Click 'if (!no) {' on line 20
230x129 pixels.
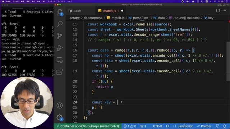click(102, 81)
